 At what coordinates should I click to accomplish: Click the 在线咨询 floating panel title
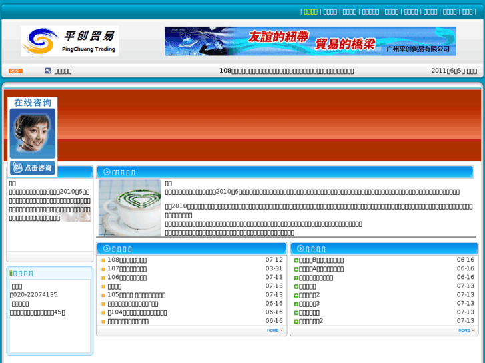coord(33,103)
